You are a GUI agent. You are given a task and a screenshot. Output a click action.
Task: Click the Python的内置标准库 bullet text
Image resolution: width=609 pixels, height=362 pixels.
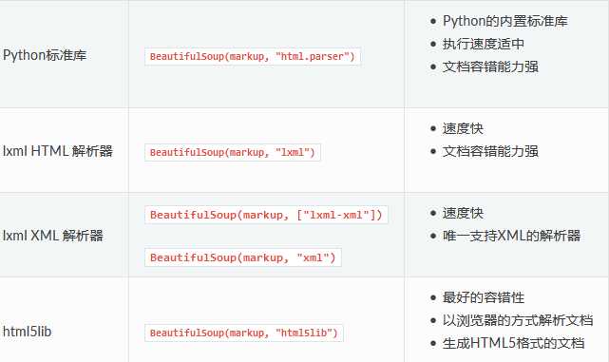pyautogui.click(x=505, y=21)
